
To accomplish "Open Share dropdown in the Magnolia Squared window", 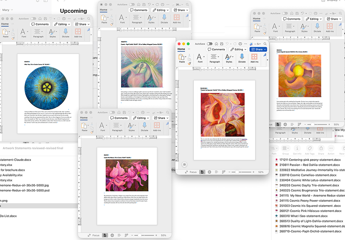I will pyautogui.click(x=334, y=19).
